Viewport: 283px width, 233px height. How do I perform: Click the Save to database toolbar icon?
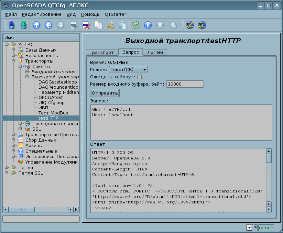point(23,25)
